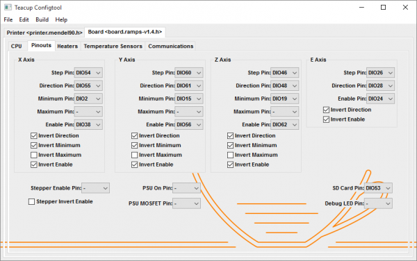Open the File menu

[8, 19]
